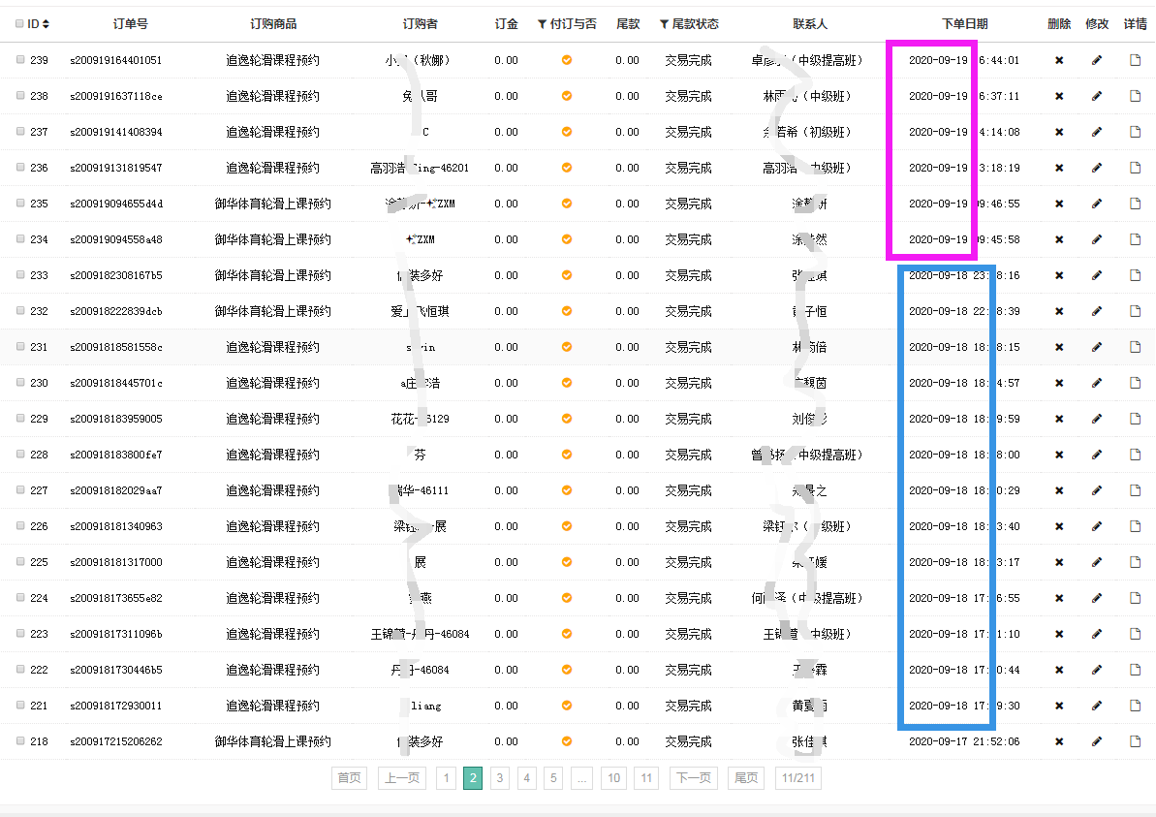The height and width of the screenshot is (817, 1156).
Task: Open the 付订与否 column filter
Action: (543, 24)
